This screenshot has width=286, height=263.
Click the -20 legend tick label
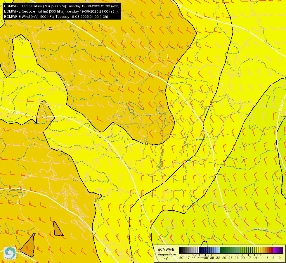(242, 258)
